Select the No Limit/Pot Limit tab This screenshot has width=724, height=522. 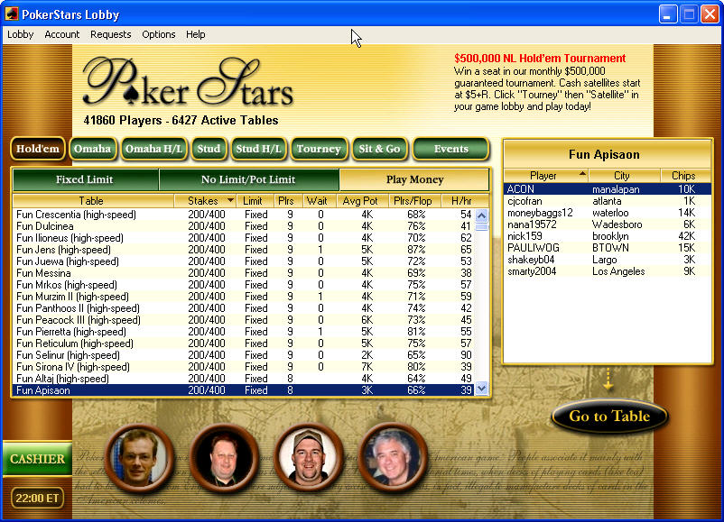pyautogui.click(x=248, y=179)
